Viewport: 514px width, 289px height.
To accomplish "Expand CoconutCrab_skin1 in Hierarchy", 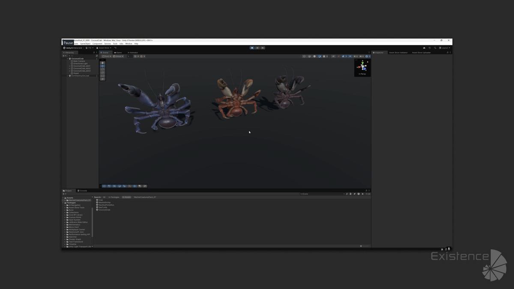I will pyautogui.click(x=69, y=66).
